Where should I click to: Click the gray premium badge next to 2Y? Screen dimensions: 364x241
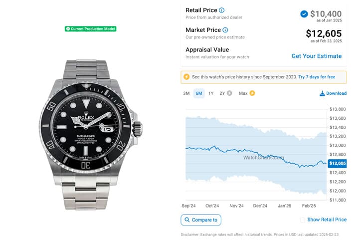click(229, 93)
